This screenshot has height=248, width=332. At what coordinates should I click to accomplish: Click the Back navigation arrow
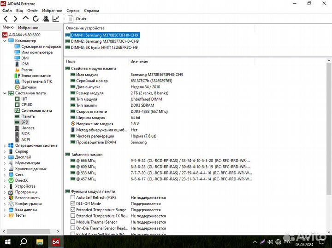pos(6,19)
